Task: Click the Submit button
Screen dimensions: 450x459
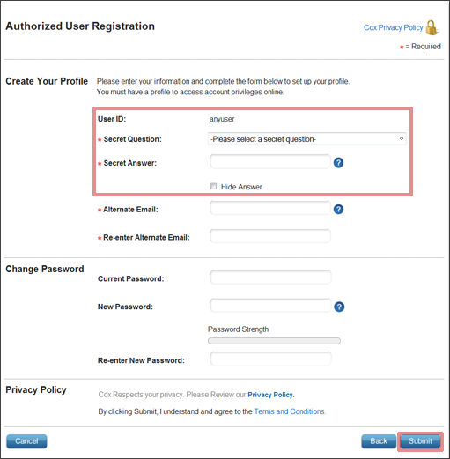Action: [x=420, y=441]
